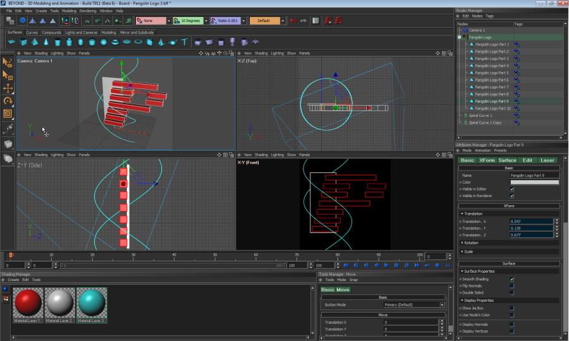Enable the Flip Normals checkbox
Viewport: 569px width, 341px height.
coord(511,286)
